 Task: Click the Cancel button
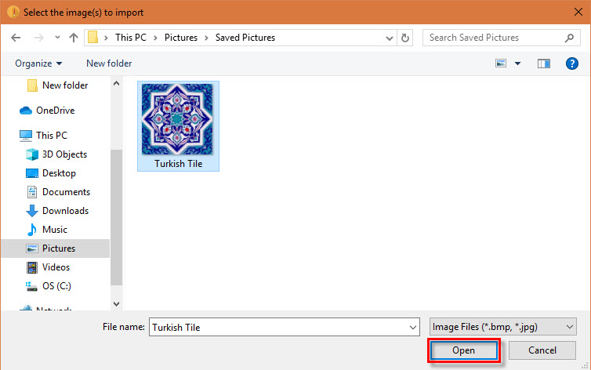542,350
